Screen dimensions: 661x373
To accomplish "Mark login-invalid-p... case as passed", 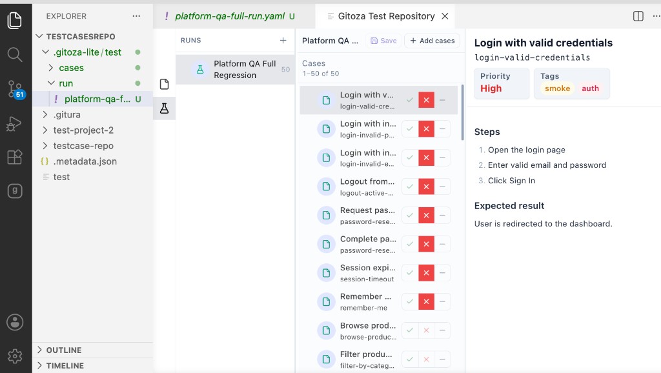I will (410, 129).
